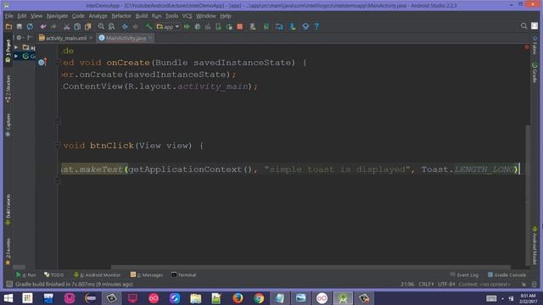
Task: Redo using the toolbar arrow icon
Action: pos(53,26)
